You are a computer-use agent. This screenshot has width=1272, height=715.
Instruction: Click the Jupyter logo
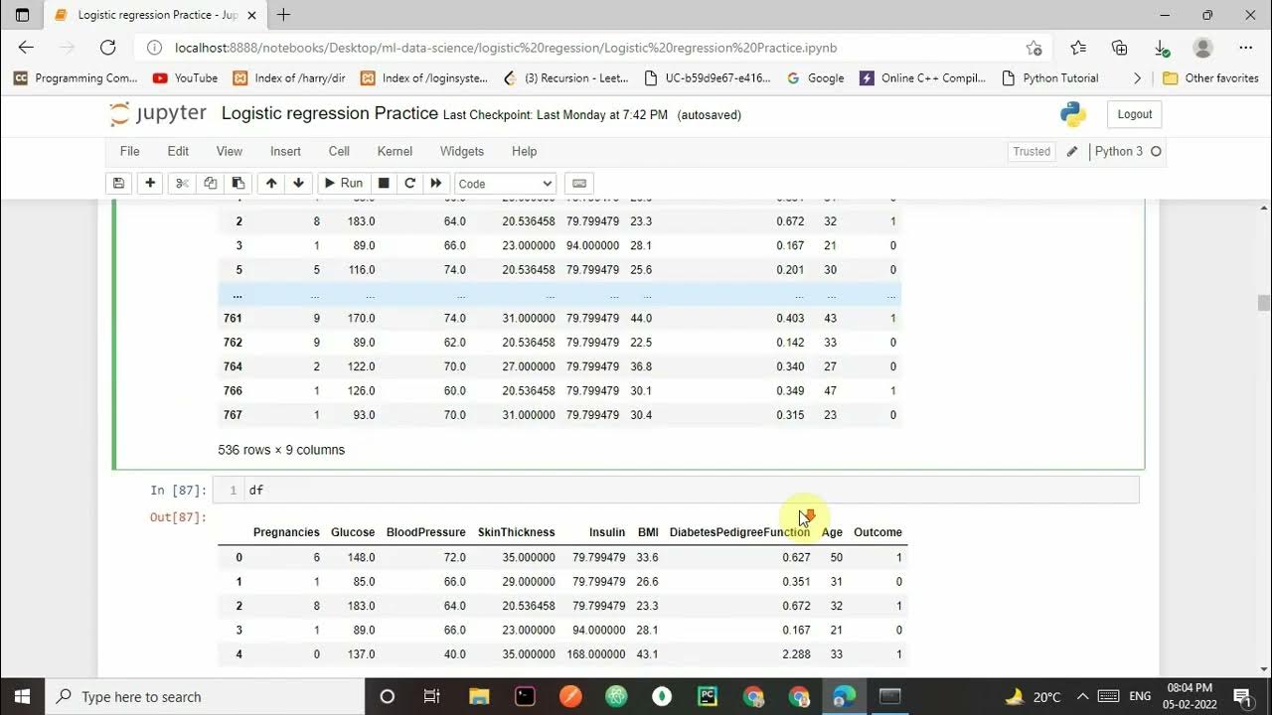158,114
